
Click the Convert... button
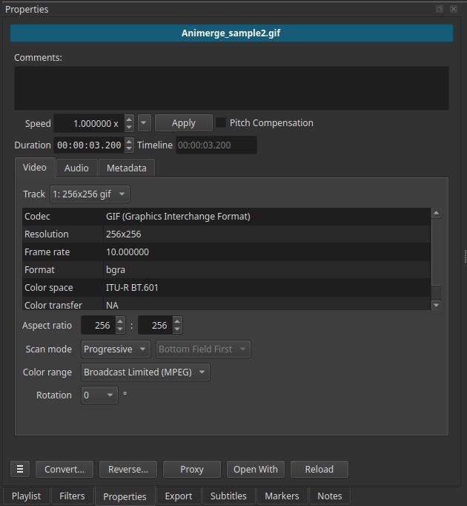coord(64,469)
